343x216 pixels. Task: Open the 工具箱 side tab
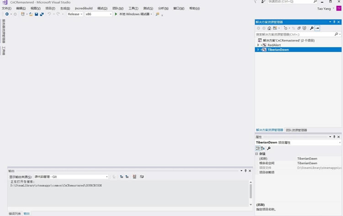(x=4, y=51)
